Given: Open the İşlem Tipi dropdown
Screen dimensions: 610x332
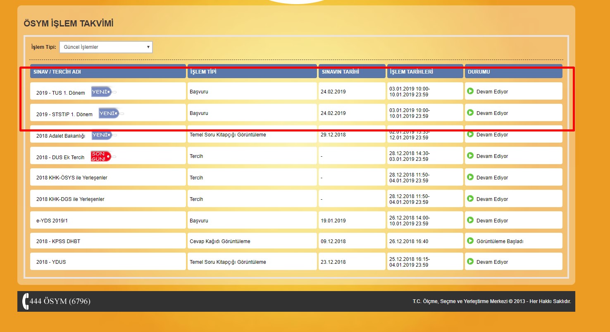Looking at the screenshot, I should pos(106,47).
